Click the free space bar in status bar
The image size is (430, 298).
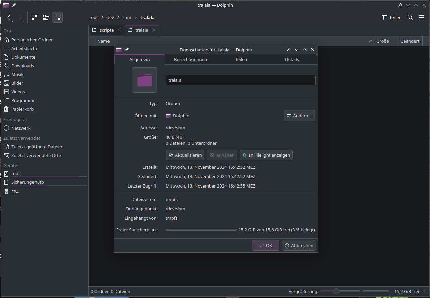point(376,291)
